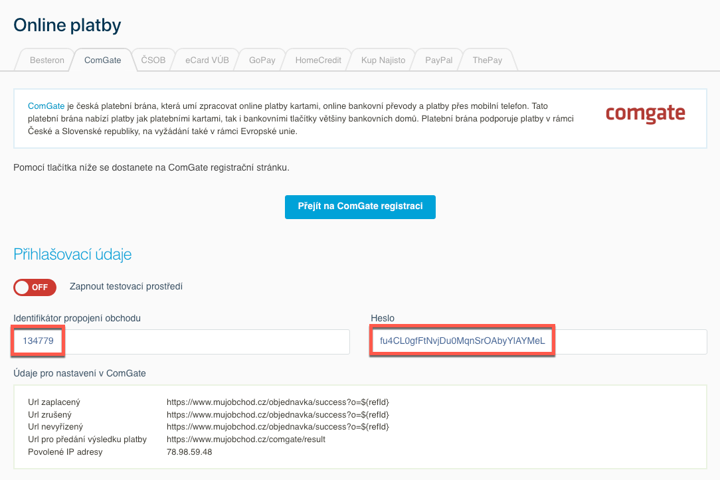Enable the testovací prostředí toggle
Image resolution: width=720 pixels, height=480 pixels.
pyautogui.click(x=35, y=287)
